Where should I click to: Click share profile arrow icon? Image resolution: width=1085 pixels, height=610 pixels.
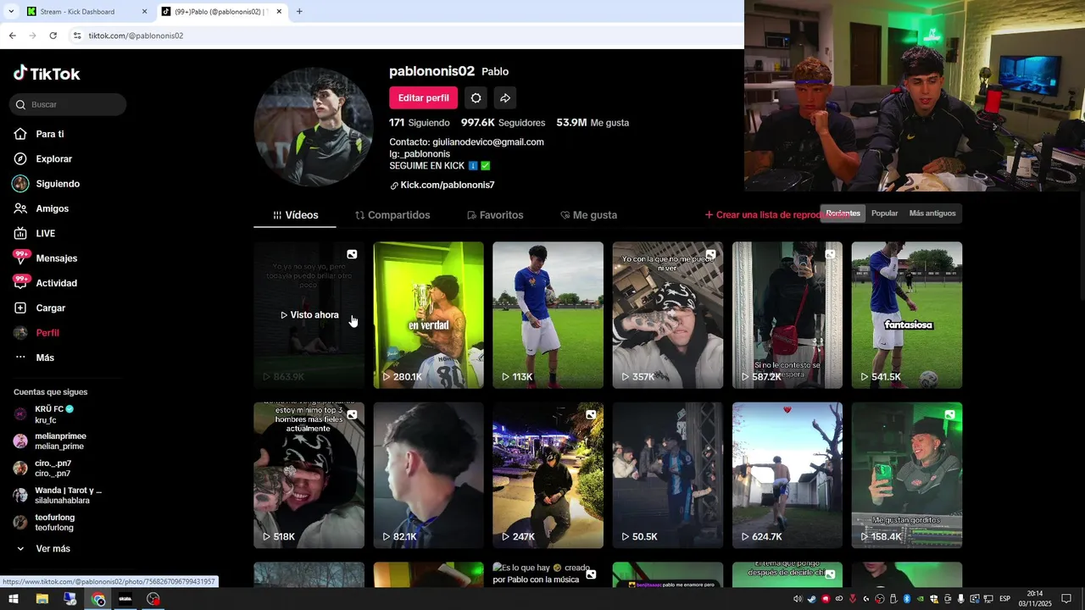(504, 97)
